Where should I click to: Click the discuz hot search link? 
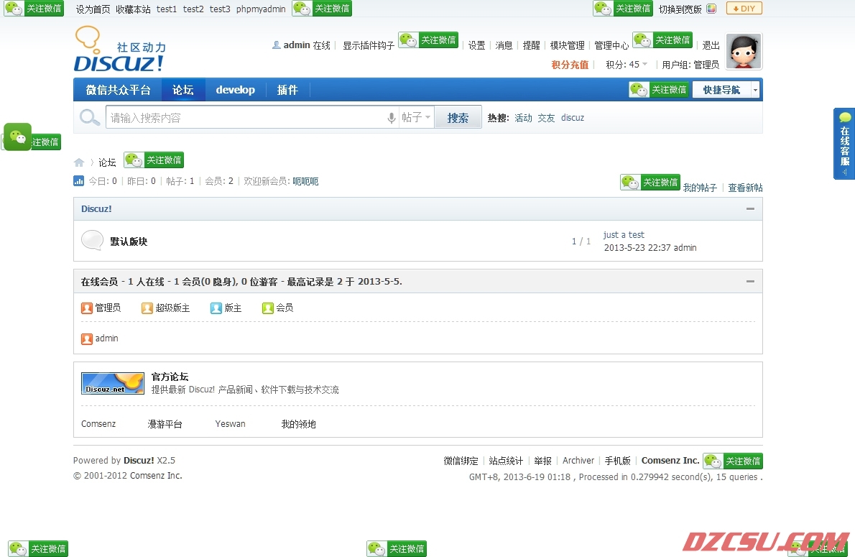pyautogui.click(x=573, y=118)
